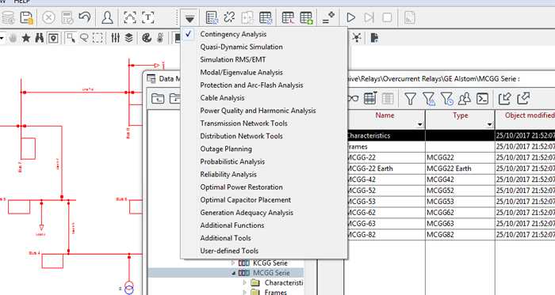
Task: Click Data Manager export arrow icon
Action: 505,99
